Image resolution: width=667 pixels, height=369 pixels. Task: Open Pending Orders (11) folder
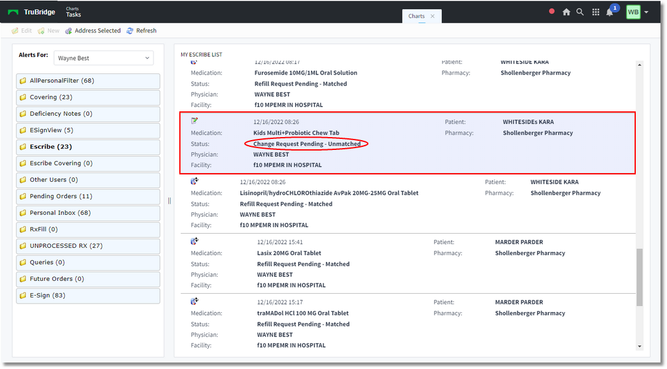pyautogui.click(x=88, y=196)
